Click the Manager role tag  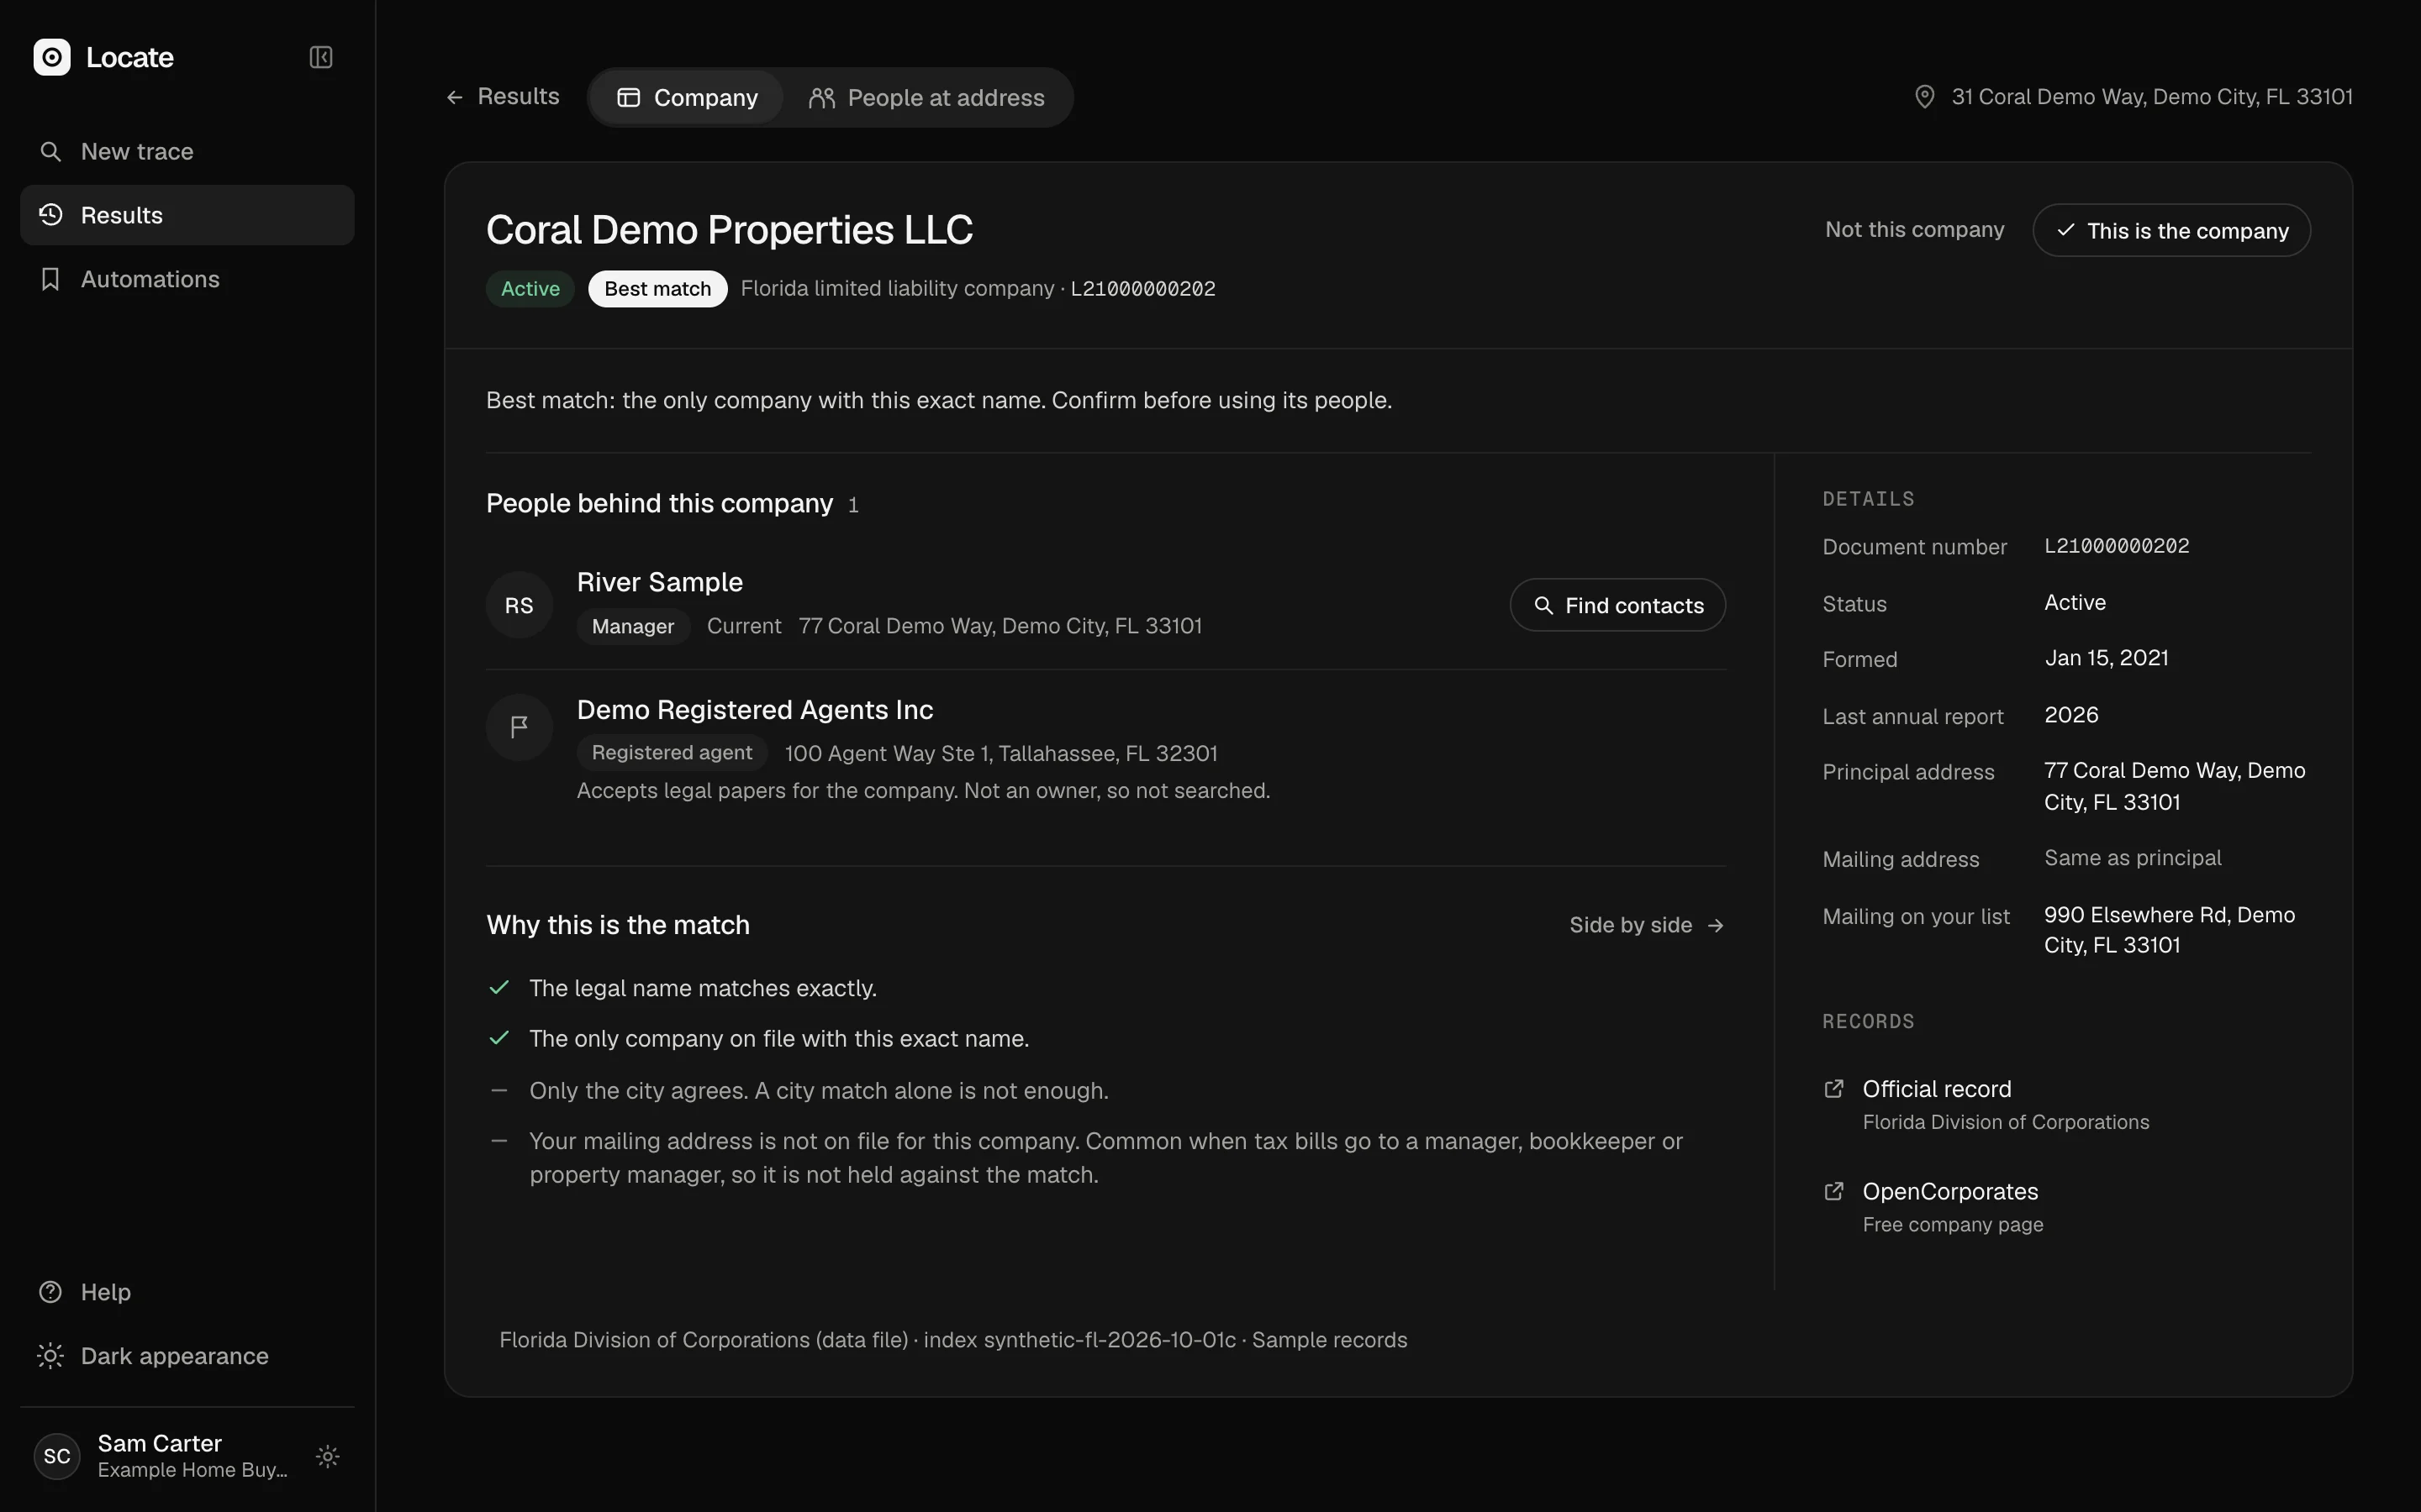pos(633,627)
